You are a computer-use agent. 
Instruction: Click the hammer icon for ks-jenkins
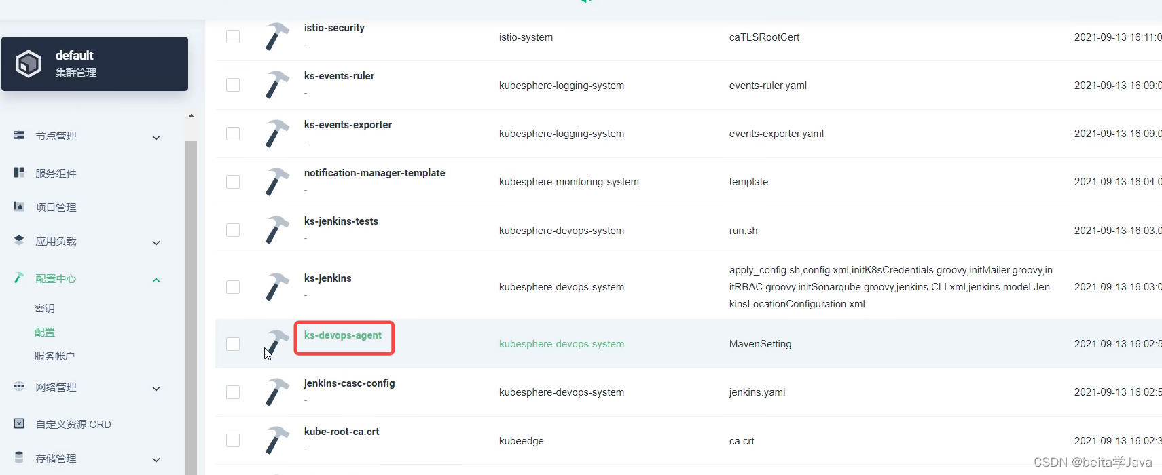pyautogui.click(x=276, y=287)
